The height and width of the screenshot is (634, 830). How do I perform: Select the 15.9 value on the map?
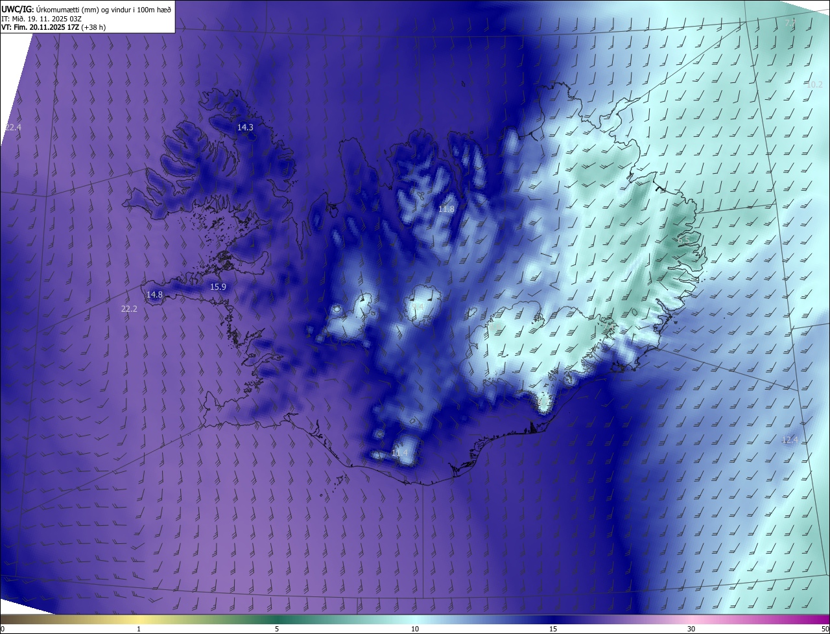[x=218, y=287]
